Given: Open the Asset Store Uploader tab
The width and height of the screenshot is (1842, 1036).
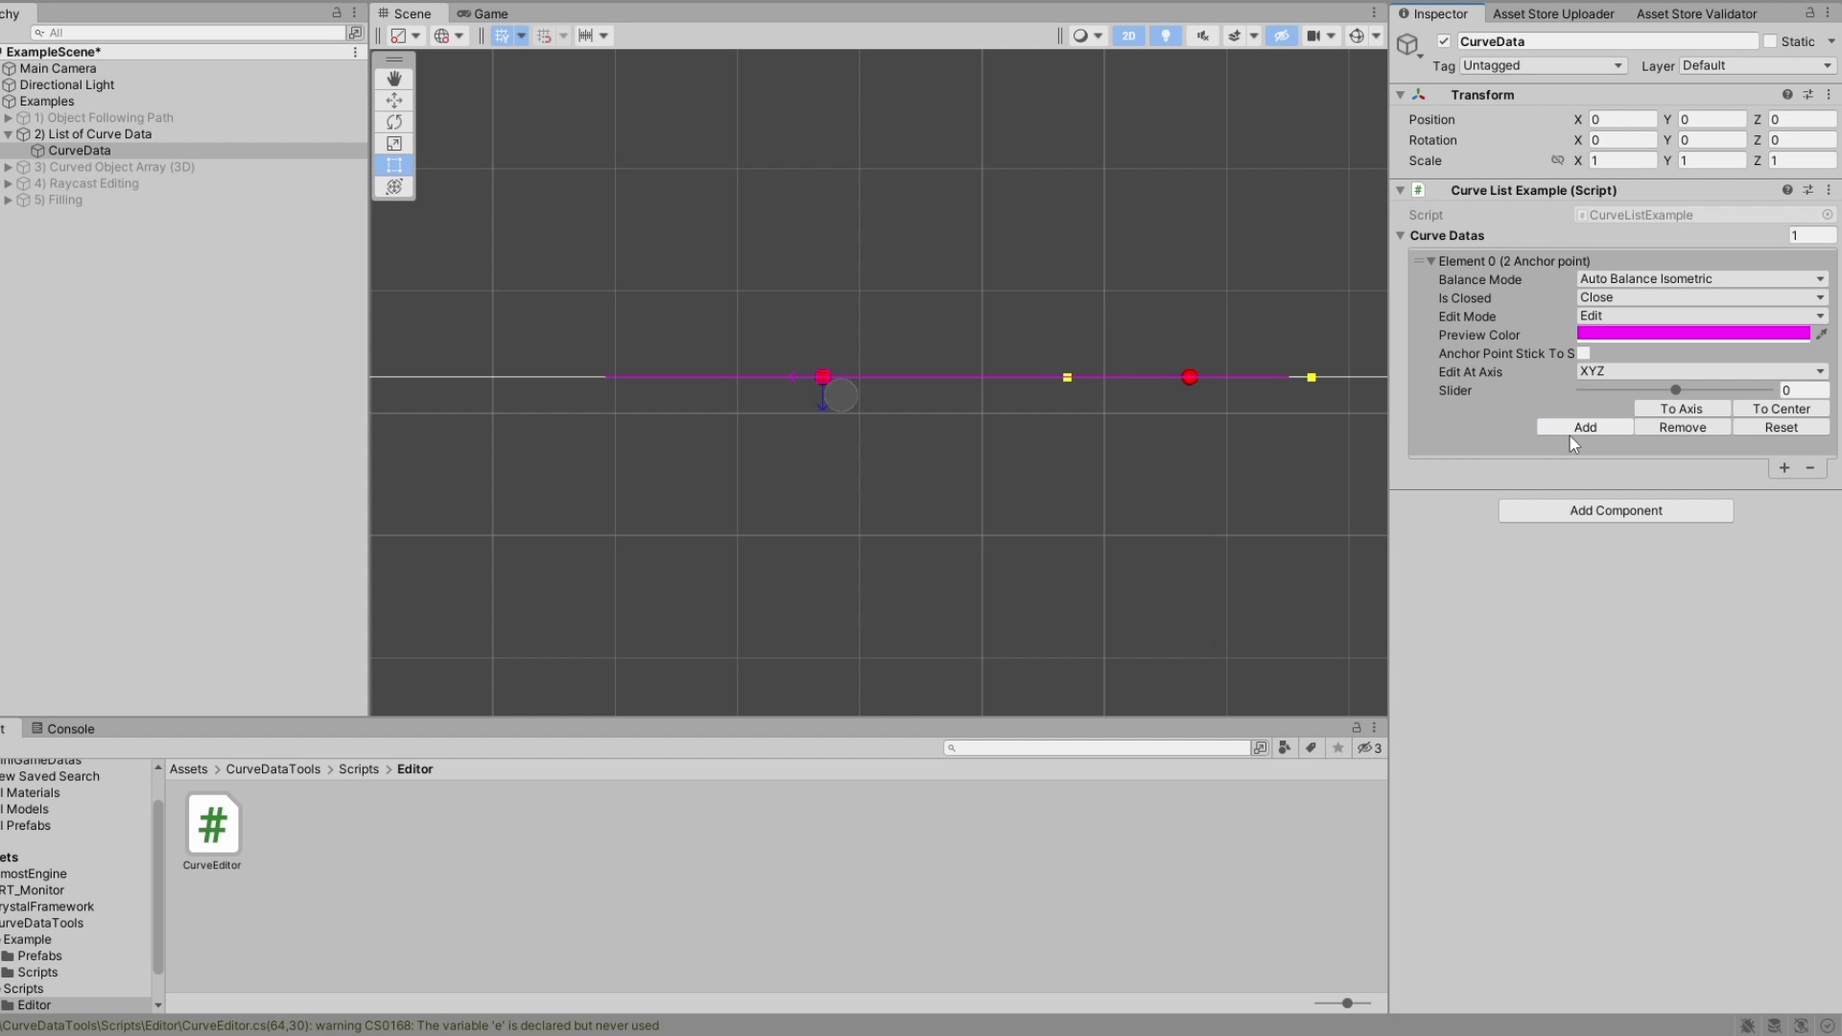Looking at the screenshot, I should (x=1553, y=13).
